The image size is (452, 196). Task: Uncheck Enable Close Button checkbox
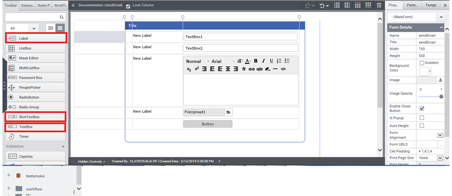tap(422, 108)
